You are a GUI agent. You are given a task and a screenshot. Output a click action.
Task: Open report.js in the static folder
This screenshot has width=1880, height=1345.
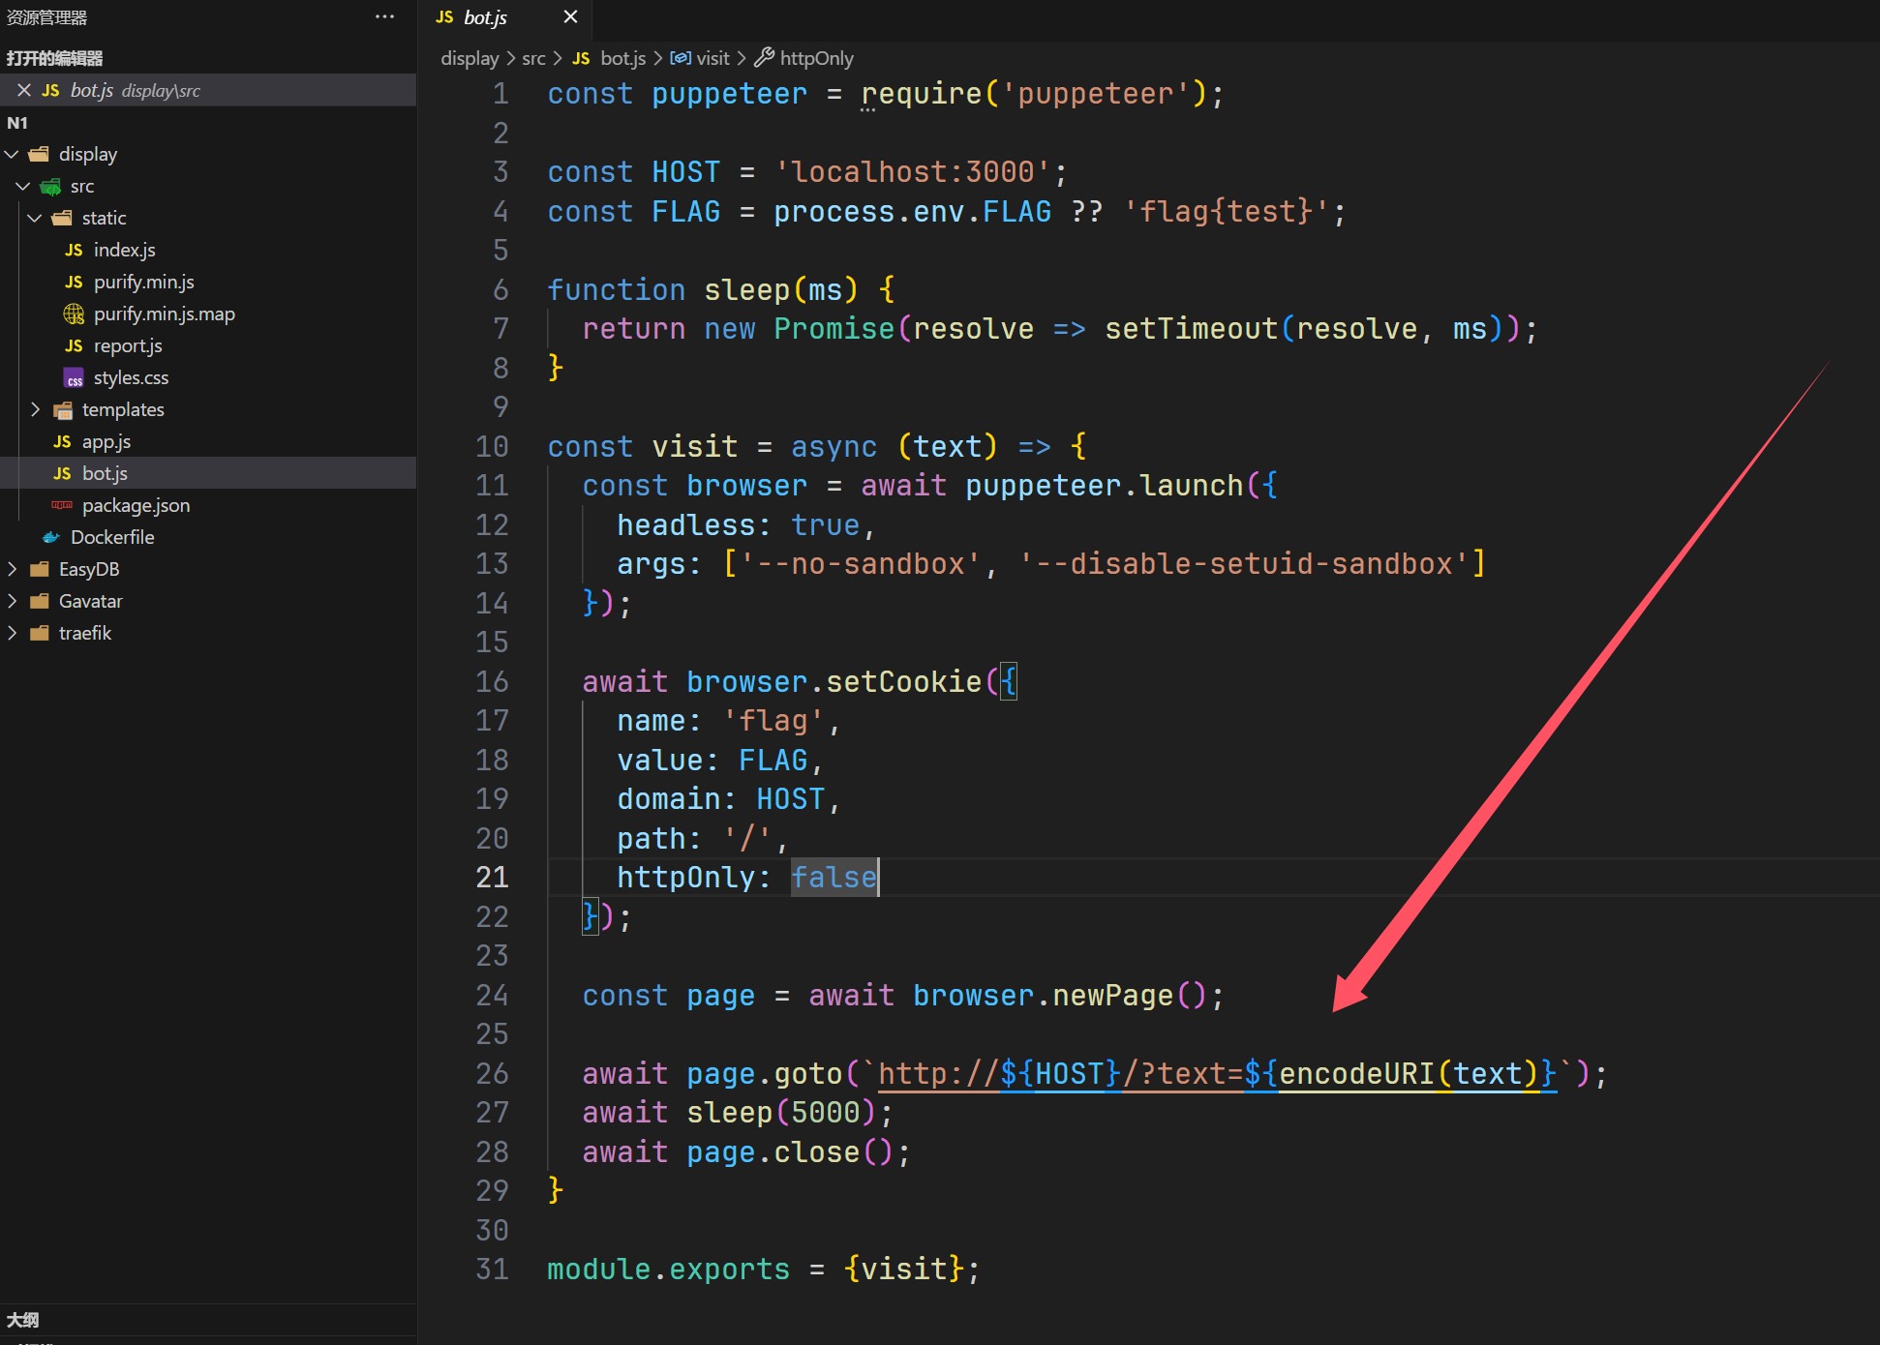127,345
